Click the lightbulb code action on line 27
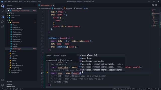This screenshot has width=161, height=90. pos(47,72)
